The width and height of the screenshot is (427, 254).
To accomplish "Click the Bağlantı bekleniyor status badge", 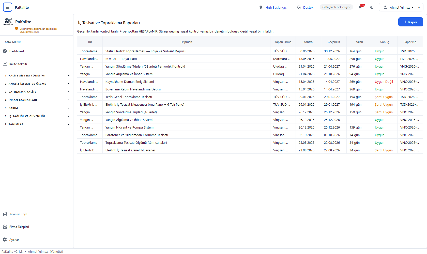I will [x=336, y=7].
